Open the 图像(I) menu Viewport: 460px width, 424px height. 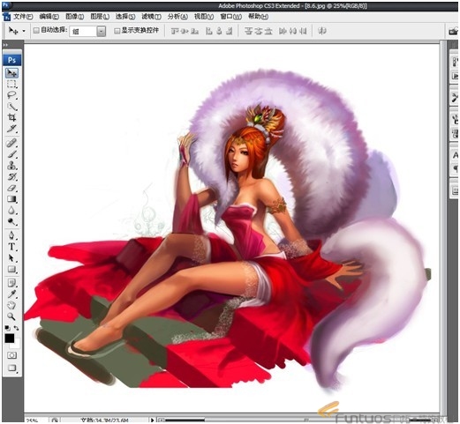point(75,17)
